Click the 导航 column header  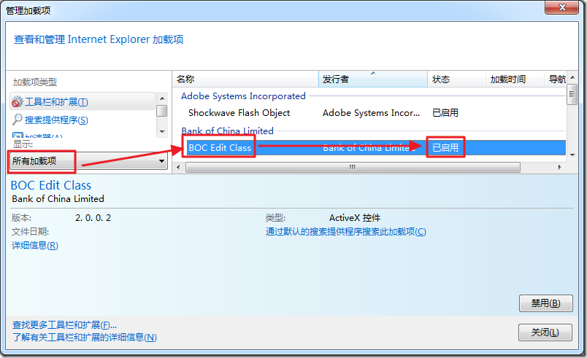(x=556, y=79)
